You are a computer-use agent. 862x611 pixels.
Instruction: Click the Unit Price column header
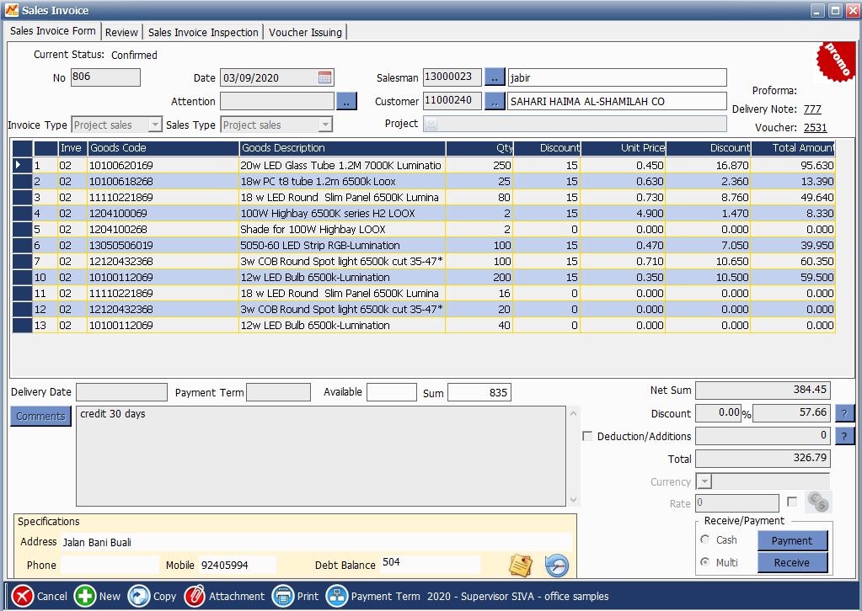[x=623, y=148]
